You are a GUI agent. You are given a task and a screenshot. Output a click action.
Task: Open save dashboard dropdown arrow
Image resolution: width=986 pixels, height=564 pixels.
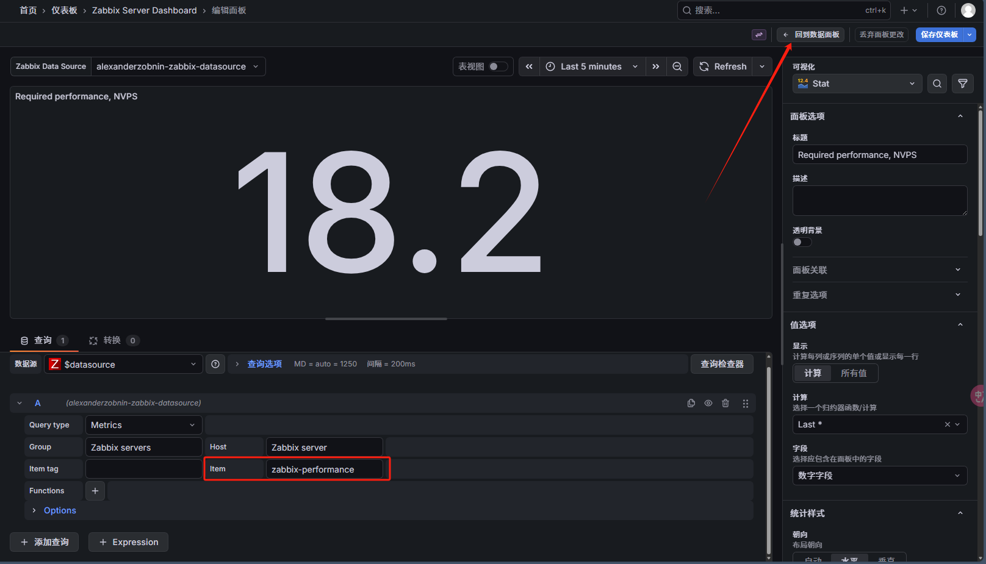click(x=970, y=35)
